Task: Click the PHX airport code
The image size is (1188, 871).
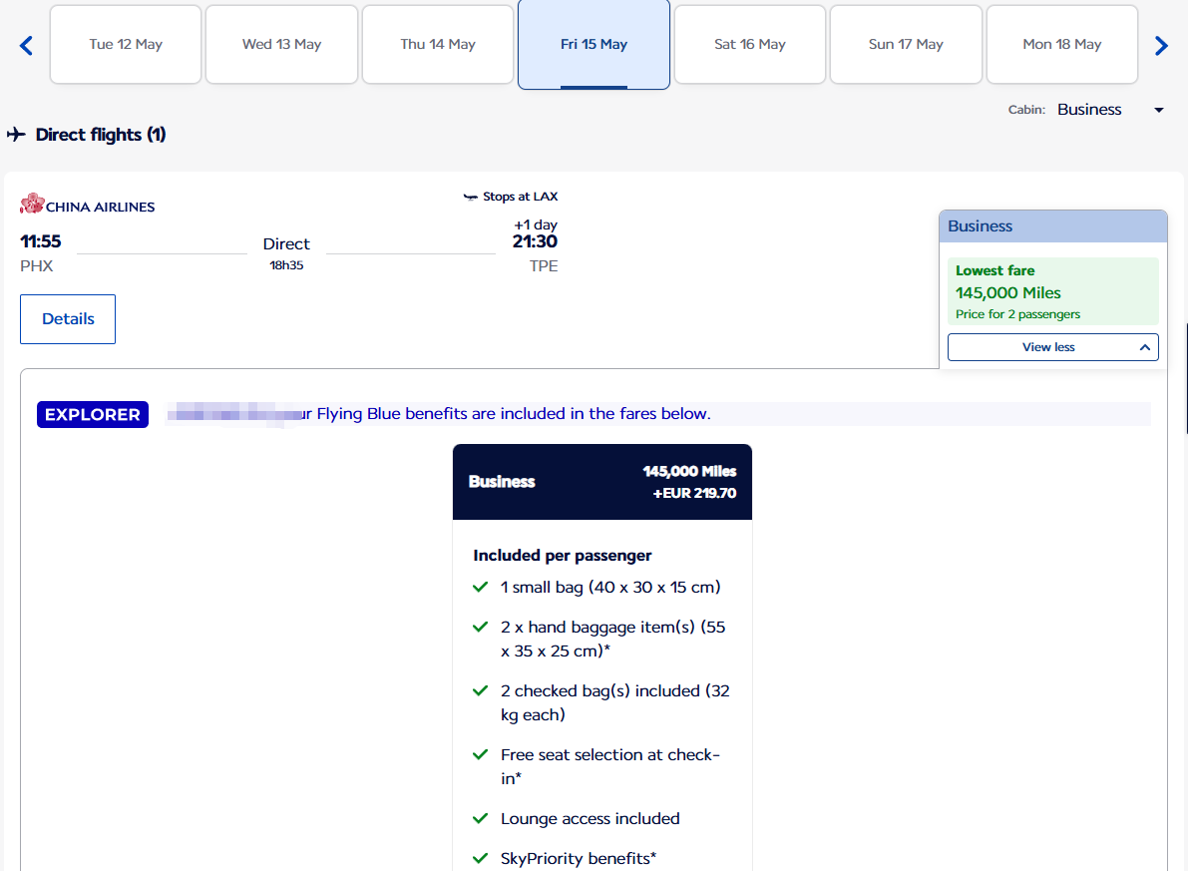Action: click(36, 266)
